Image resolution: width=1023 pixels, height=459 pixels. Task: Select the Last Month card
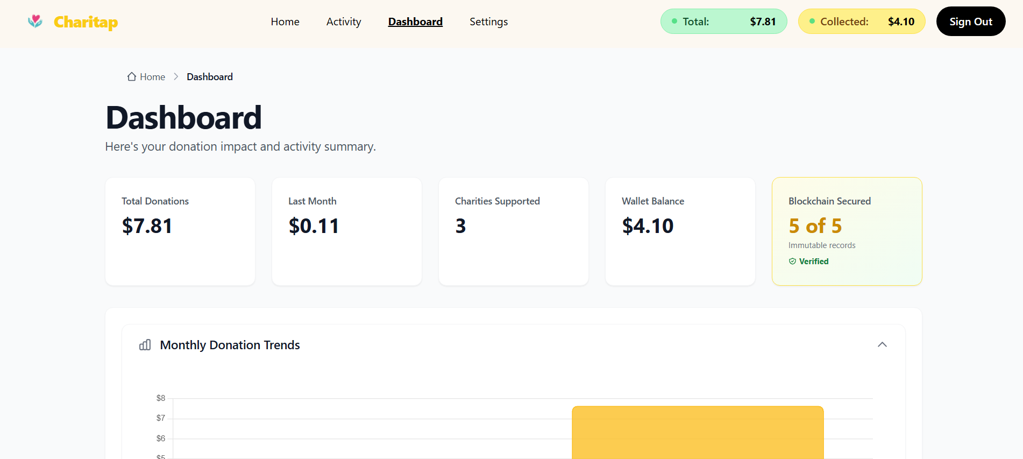[x=347, y=231]
